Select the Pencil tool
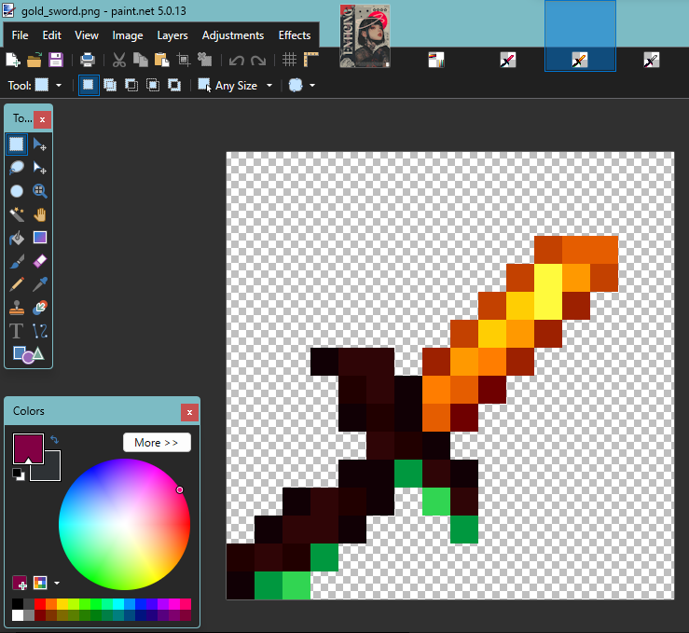The height and width of the screenshot is (633, 689). [x=17, y=284]
